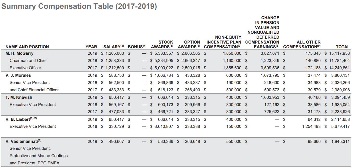Screen dimensions: 354x168
Task: Click the OPTION AWARDS column header
Action: (189, 44)
